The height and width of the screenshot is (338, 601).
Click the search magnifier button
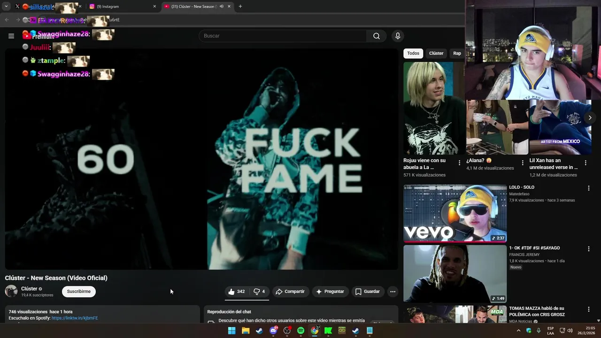(x=377, y=36)
